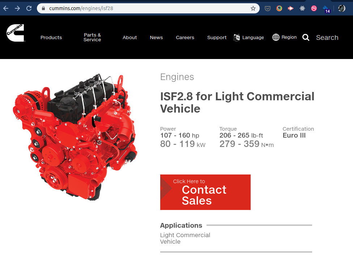Open the Region selector
This screenshot has width=353, height=265.
click(x=285, y=37)
